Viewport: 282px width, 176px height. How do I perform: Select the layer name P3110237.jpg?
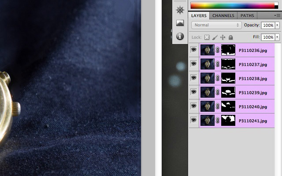click(x=252, y=65)
